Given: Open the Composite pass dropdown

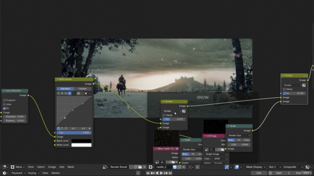Looking at the screenshot, I should pos(293,167).
